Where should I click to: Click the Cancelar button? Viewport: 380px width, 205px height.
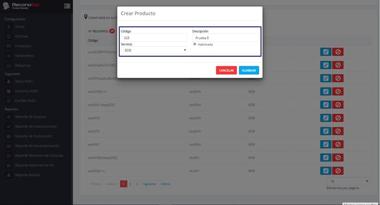tap(226, 70)
